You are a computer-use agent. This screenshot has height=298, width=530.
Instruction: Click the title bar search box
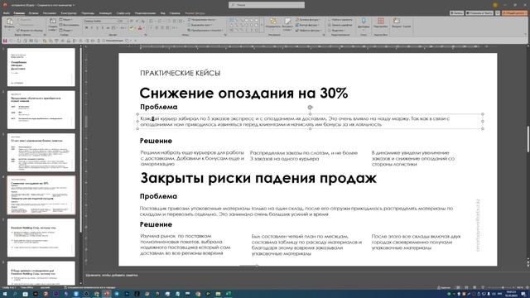pyautogui.click(x=267, y=5)
